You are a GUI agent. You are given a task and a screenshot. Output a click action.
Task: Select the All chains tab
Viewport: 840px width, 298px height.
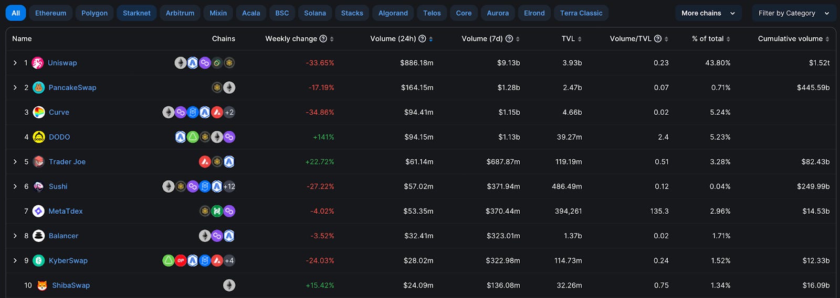[16, 13]
